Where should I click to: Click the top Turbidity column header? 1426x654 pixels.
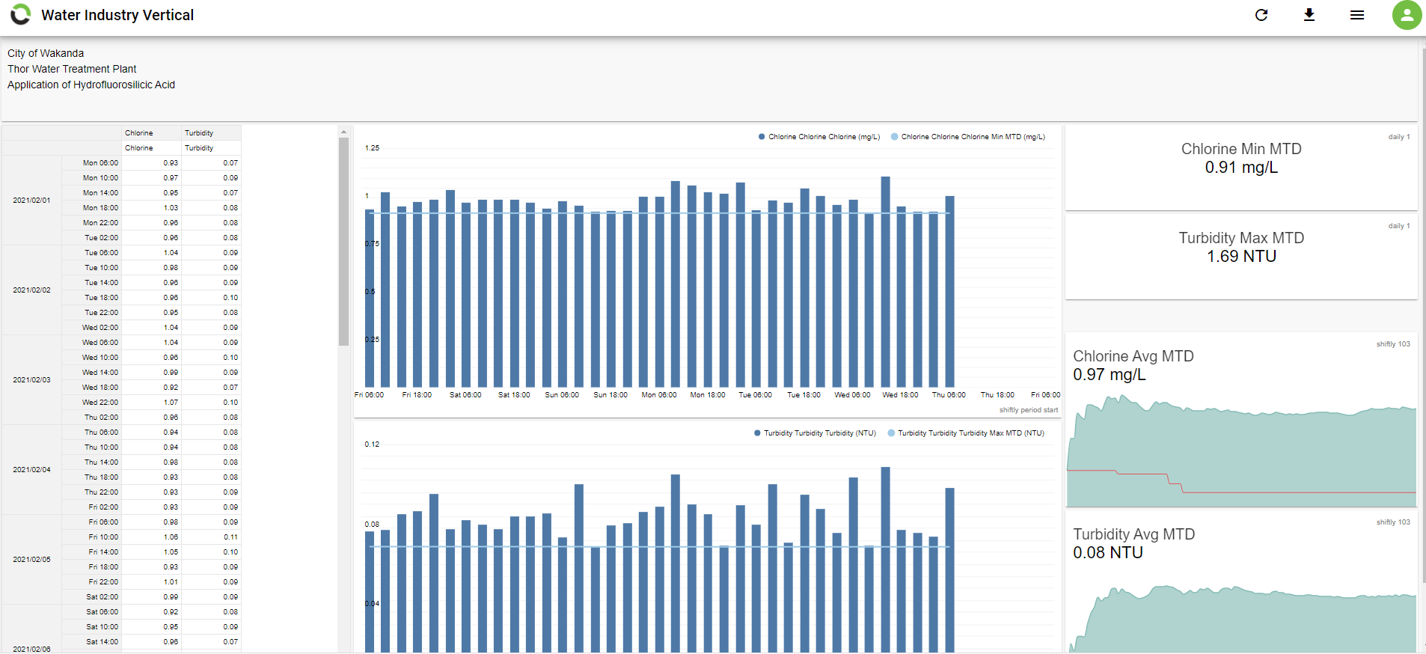(212, 133)
